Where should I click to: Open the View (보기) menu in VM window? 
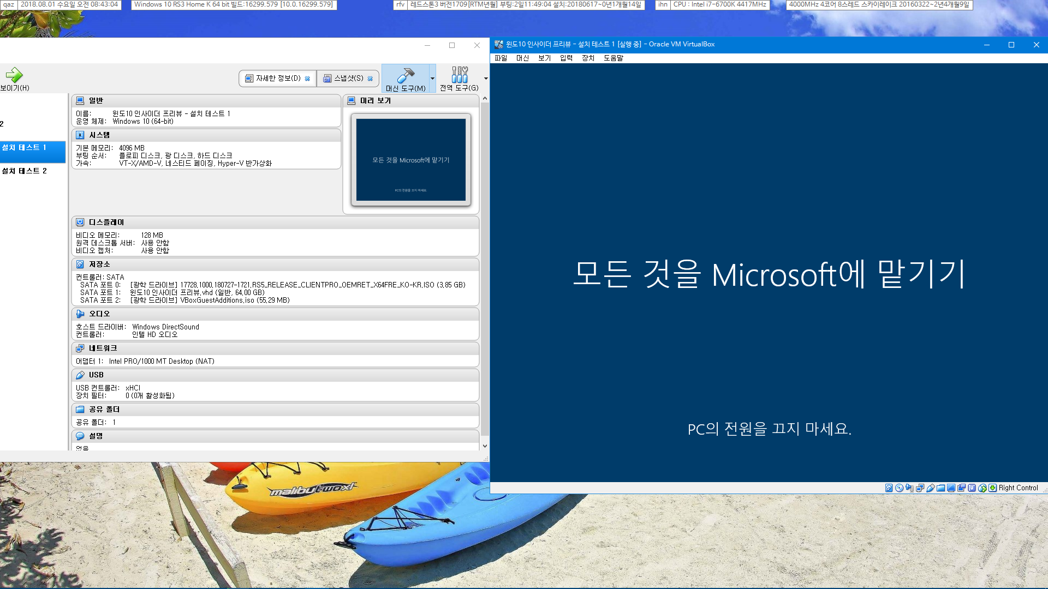click(x=544, y=58)
